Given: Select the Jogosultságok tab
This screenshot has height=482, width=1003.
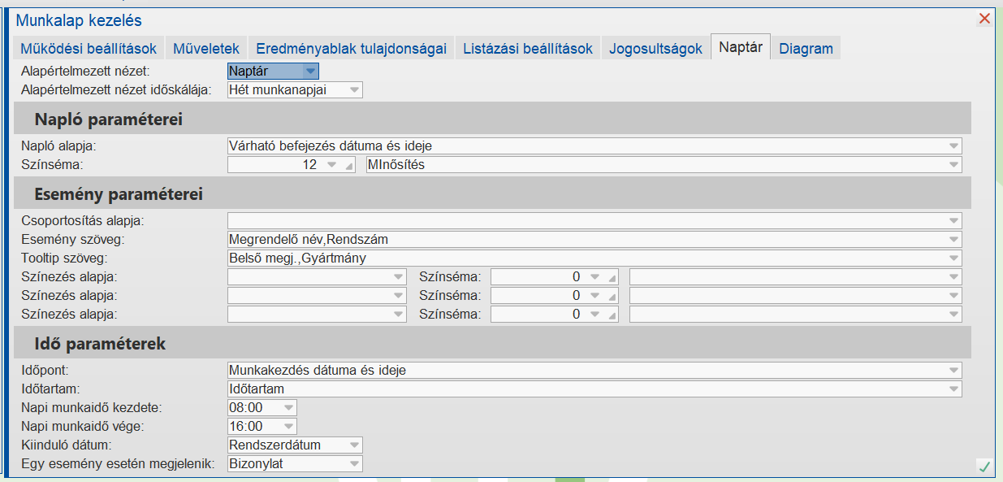Looking at the screenshot, I should coord(655,48).
